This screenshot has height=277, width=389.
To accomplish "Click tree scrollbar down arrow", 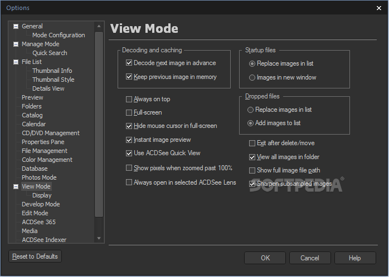I will [x=99, y=239].
